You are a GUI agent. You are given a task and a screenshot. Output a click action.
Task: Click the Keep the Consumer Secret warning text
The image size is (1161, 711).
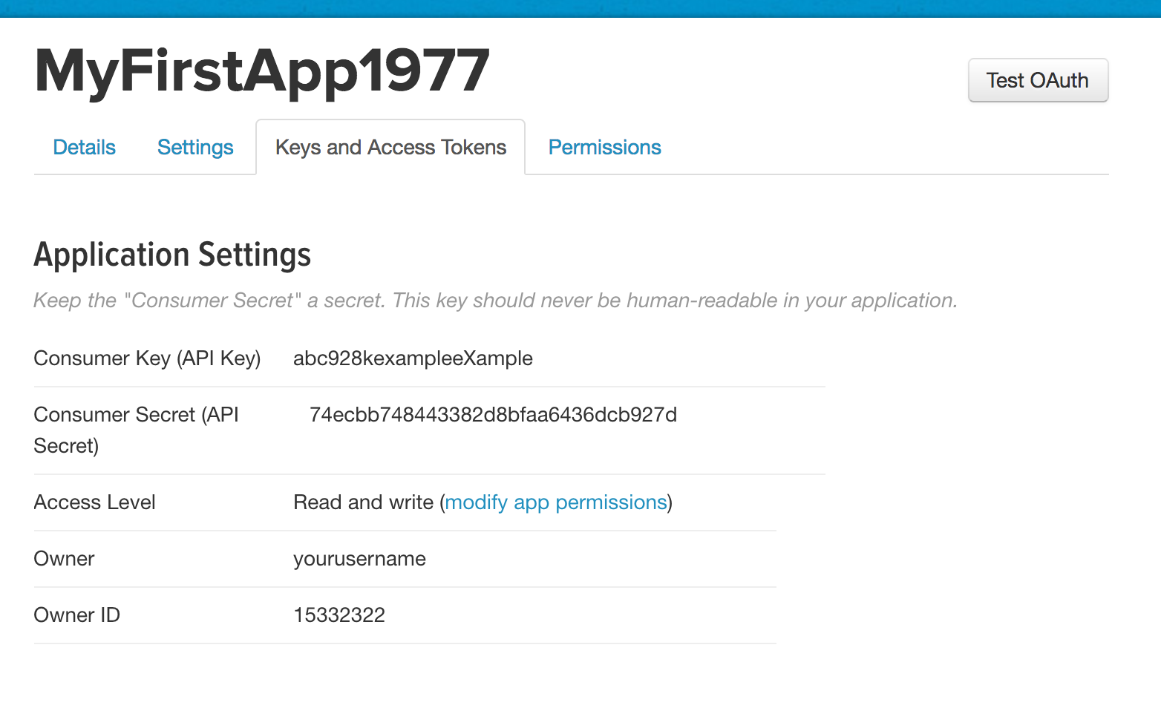click(x=495, y=301)
